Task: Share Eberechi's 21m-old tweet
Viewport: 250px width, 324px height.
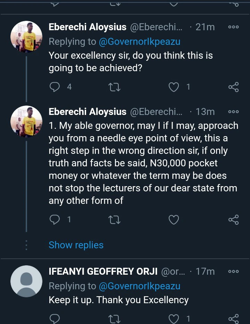Action: (234, 87)
